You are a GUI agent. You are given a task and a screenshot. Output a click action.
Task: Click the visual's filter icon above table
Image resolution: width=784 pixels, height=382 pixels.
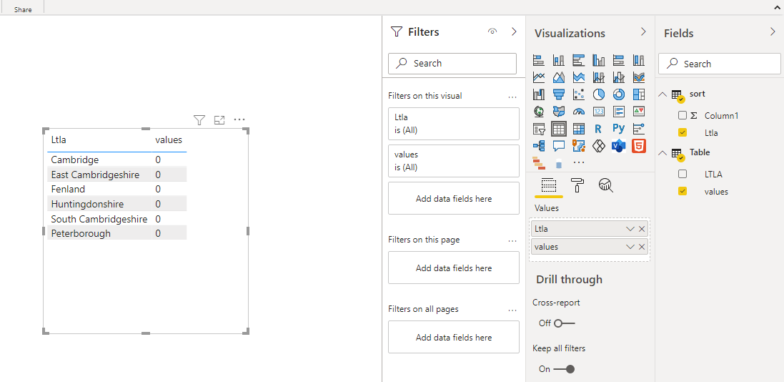pos(199,119)
